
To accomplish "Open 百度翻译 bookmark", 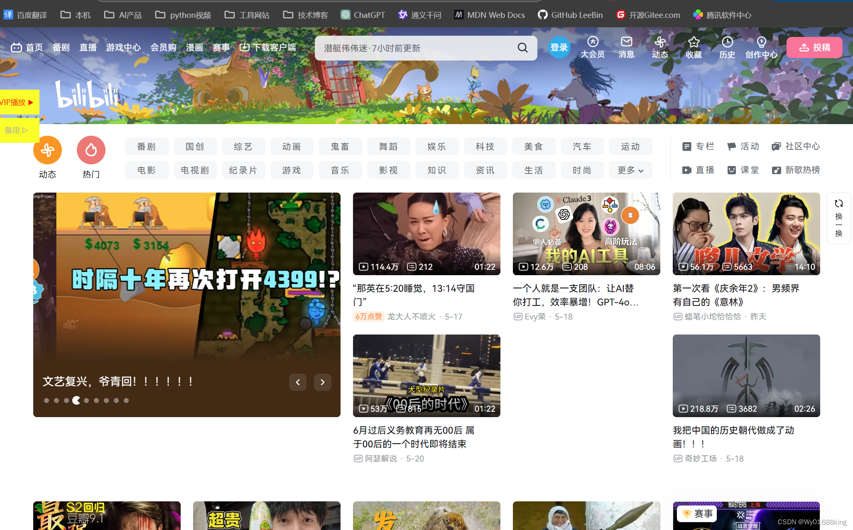I will (x=25, y=15).
